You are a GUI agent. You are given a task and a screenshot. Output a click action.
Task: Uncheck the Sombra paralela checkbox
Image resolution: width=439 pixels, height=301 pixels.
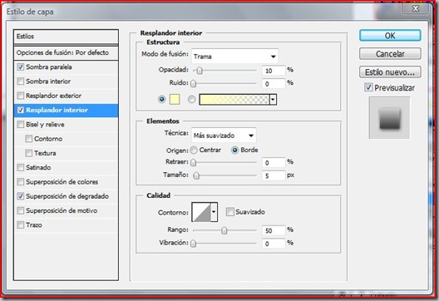21,67
